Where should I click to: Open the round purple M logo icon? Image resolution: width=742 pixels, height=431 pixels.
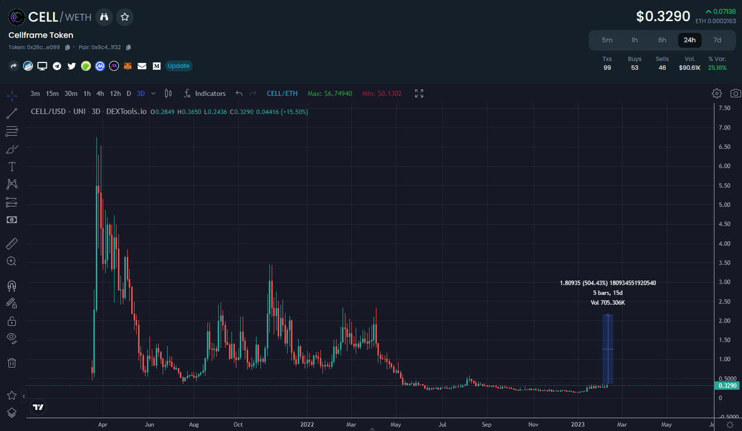[x=114, y=66]
